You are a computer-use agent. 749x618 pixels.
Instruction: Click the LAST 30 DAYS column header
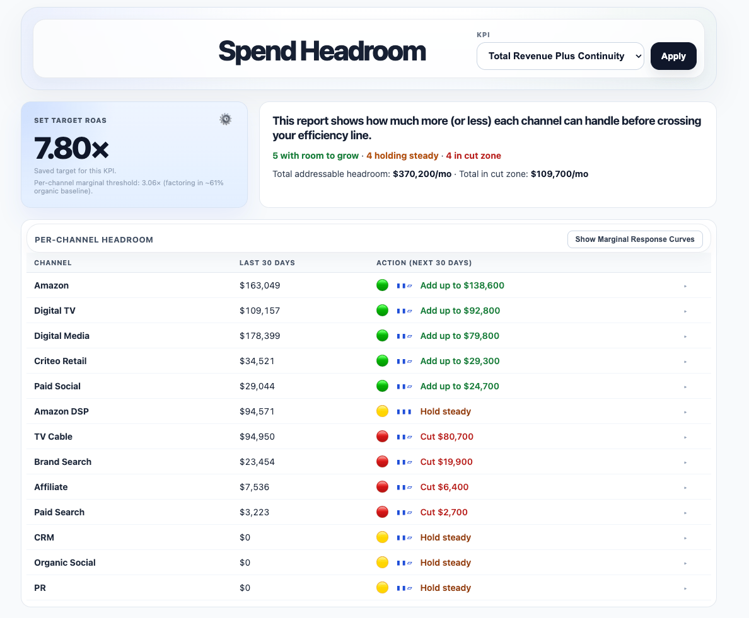[x=267, y=263]
